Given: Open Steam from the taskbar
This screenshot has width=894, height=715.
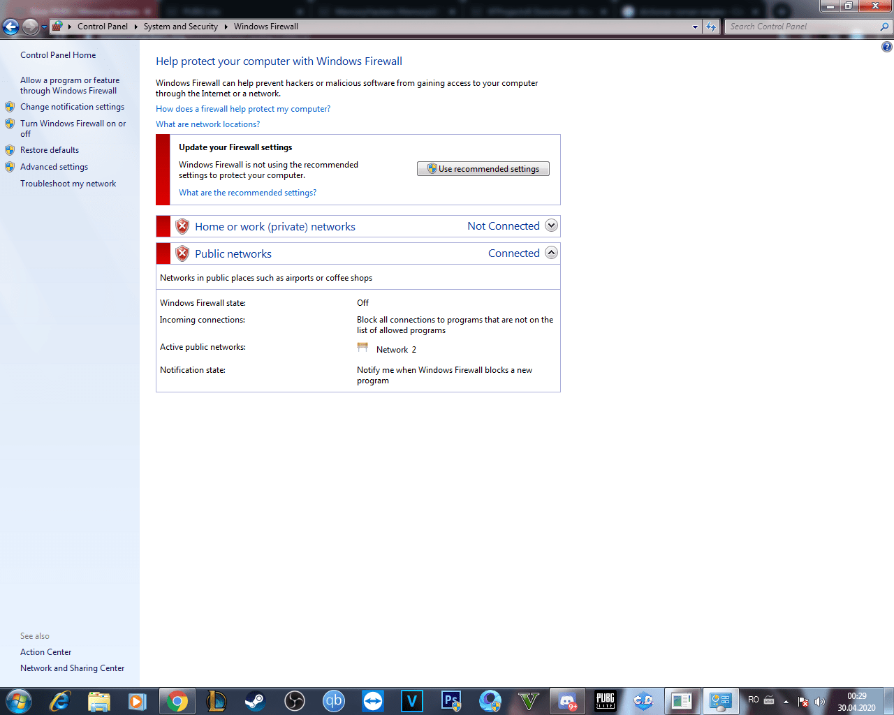Looking at the screenshot, I should click(x=256, y=701).
